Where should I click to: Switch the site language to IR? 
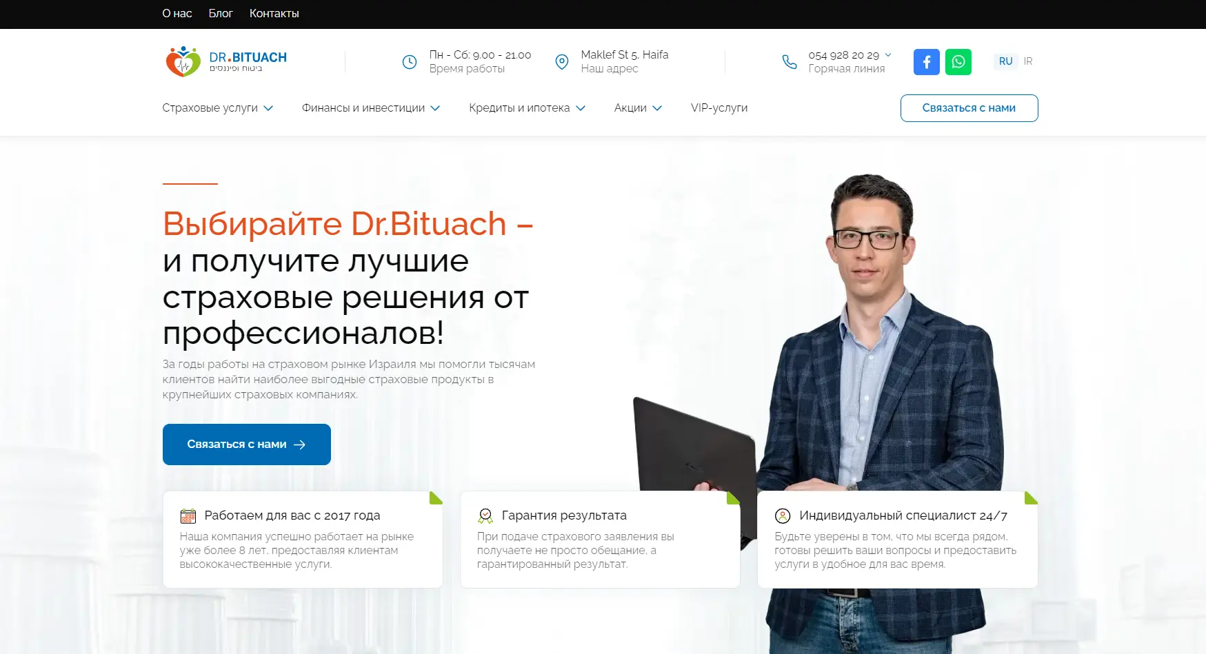[1028, 61]
